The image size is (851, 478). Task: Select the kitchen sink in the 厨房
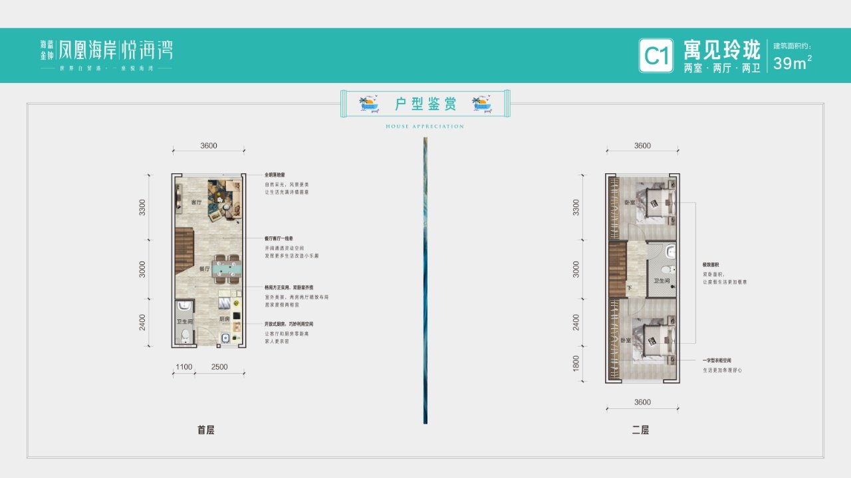[x=225, y=338]
